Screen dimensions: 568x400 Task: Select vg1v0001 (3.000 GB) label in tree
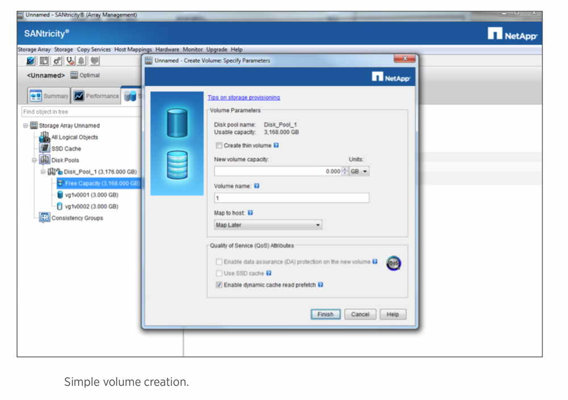coord(91,195)
